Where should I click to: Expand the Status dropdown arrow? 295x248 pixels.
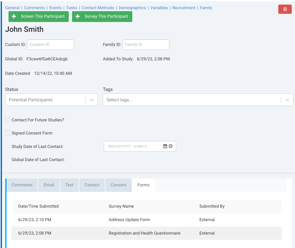click(92, 100)
